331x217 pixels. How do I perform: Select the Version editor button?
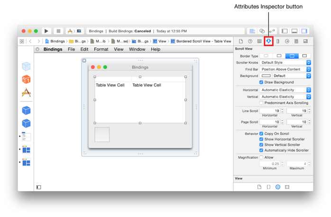(272, 31)
